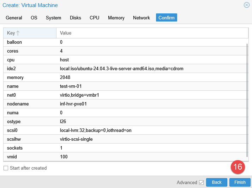The width and height of the screenshot is (252, 188).
Task: Go to the System tab
Action: point(53,18)
